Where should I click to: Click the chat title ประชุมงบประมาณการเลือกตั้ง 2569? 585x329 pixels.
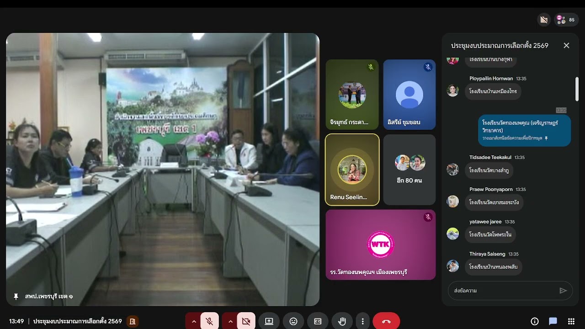click(x=500, y=46)
